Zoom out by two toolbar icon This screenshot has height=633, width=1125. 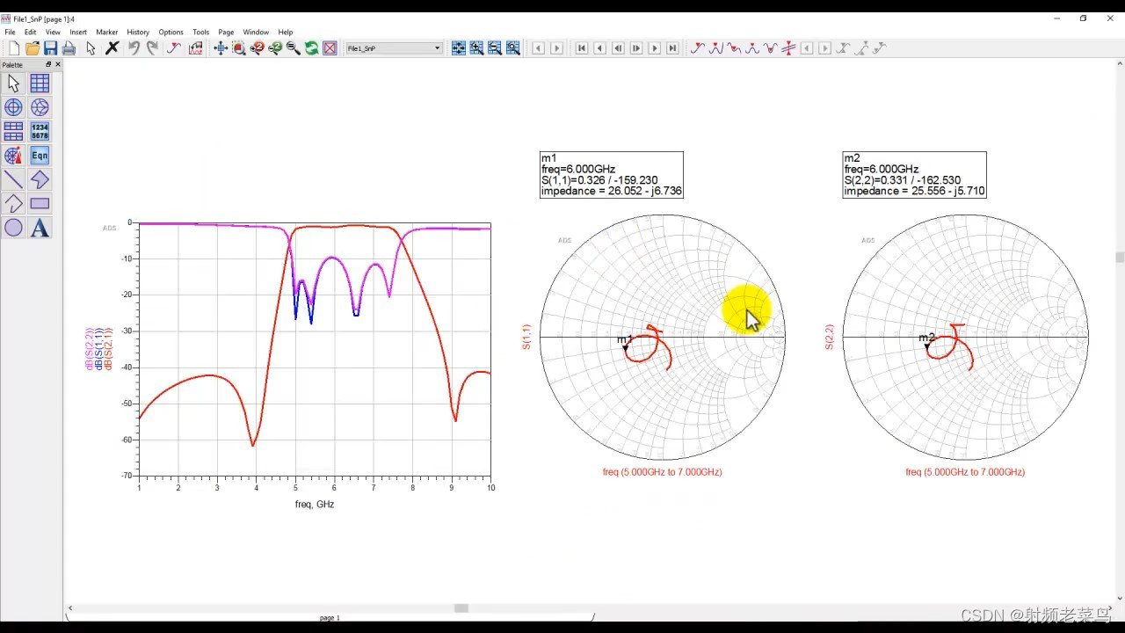coord(275,48)
